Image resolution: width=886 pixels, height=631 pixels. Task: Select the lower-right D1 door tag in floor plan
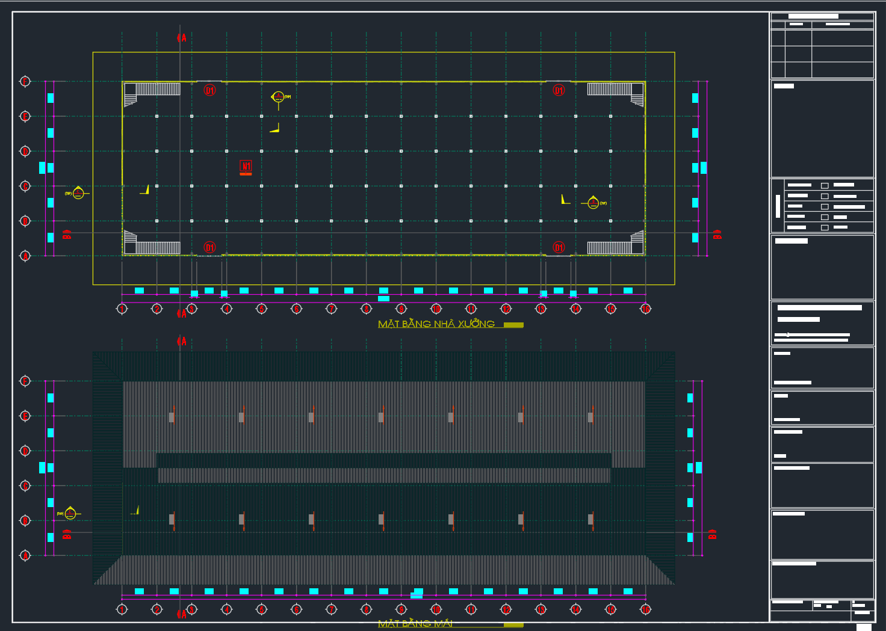pos(559,247)
